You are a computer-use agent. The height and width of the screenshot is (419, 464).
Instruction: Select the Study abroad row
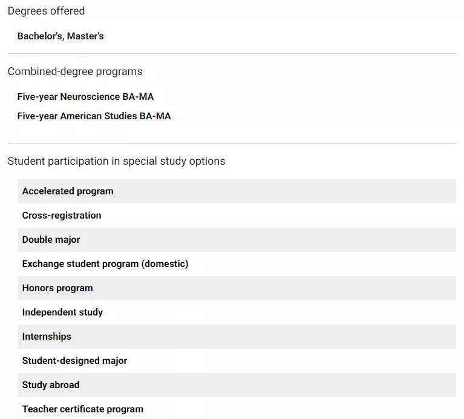(237, 385)
